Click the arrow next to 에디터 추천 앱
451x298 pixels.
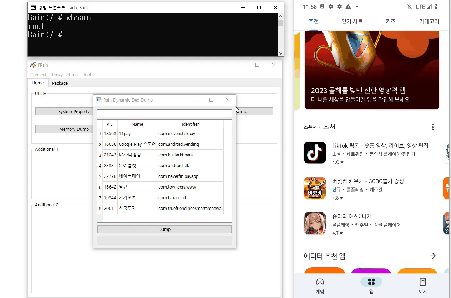[433, 256]
